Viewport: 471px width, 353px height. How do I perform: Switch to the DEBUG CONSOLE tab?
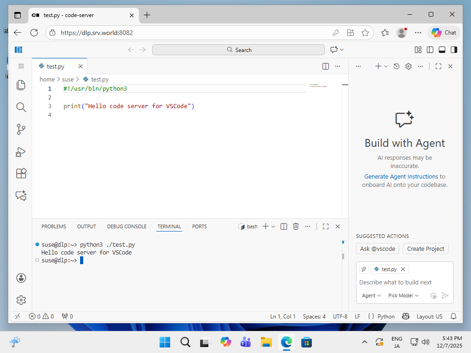coord(127,226)
